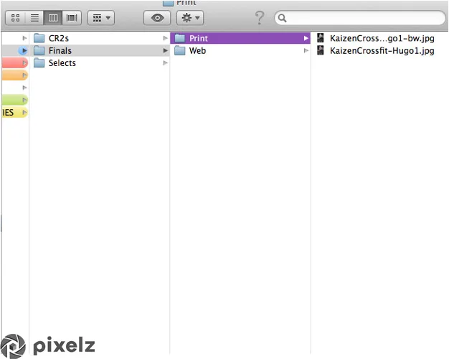Switch to column view
Image resolution: width=449 pixels, height=359 pixels.
[53, 18]
